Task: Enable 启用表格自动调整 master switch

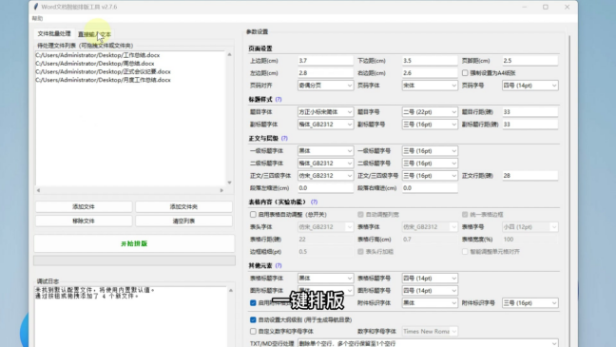Action: tap(253, 215)
